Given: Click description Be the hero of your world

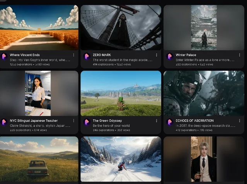Looking at the screenshot, I should pos(111,126).
